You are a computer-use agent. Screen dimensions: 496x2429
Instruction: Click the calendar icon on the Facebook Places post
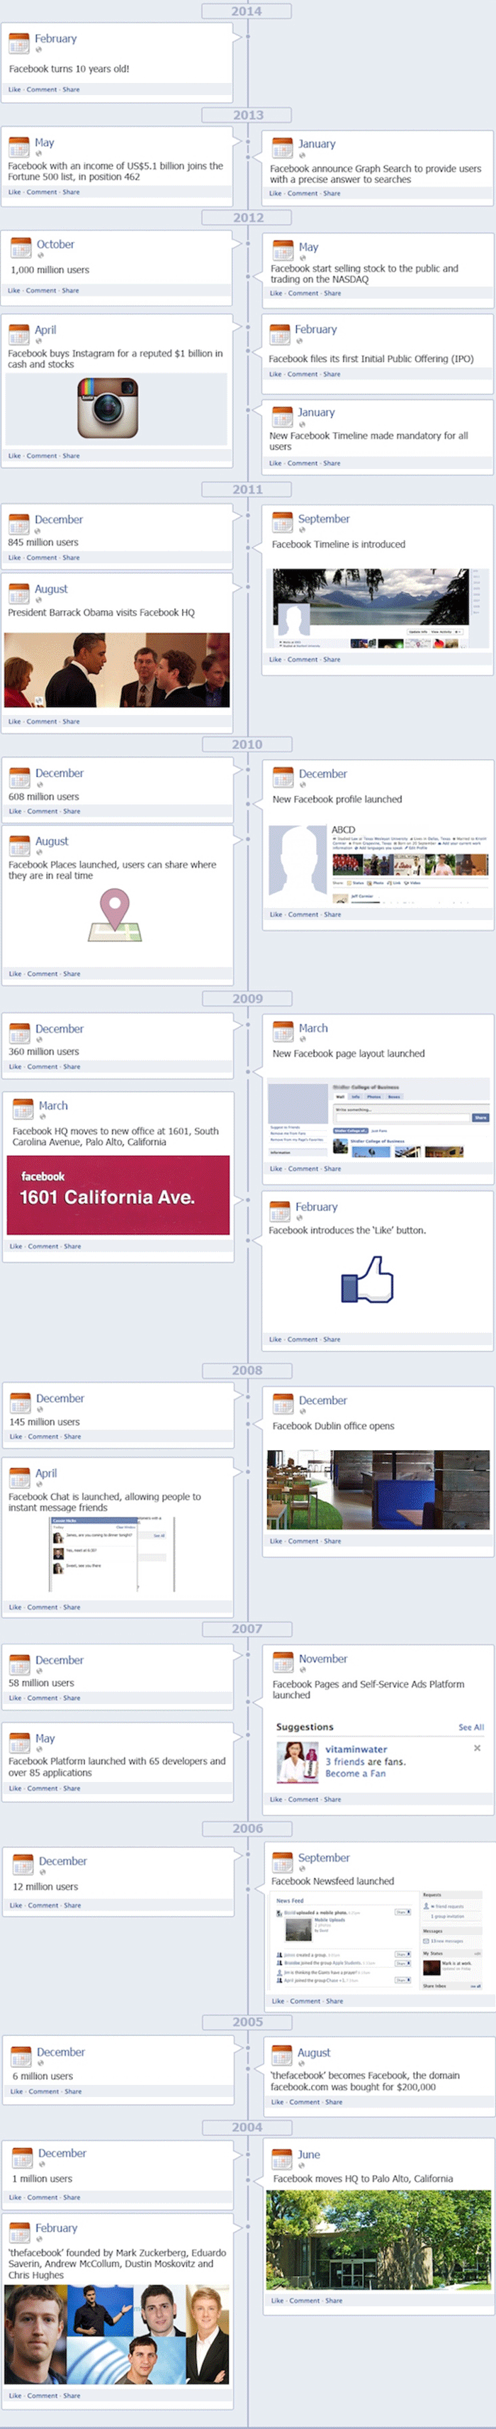coord(20,846)
